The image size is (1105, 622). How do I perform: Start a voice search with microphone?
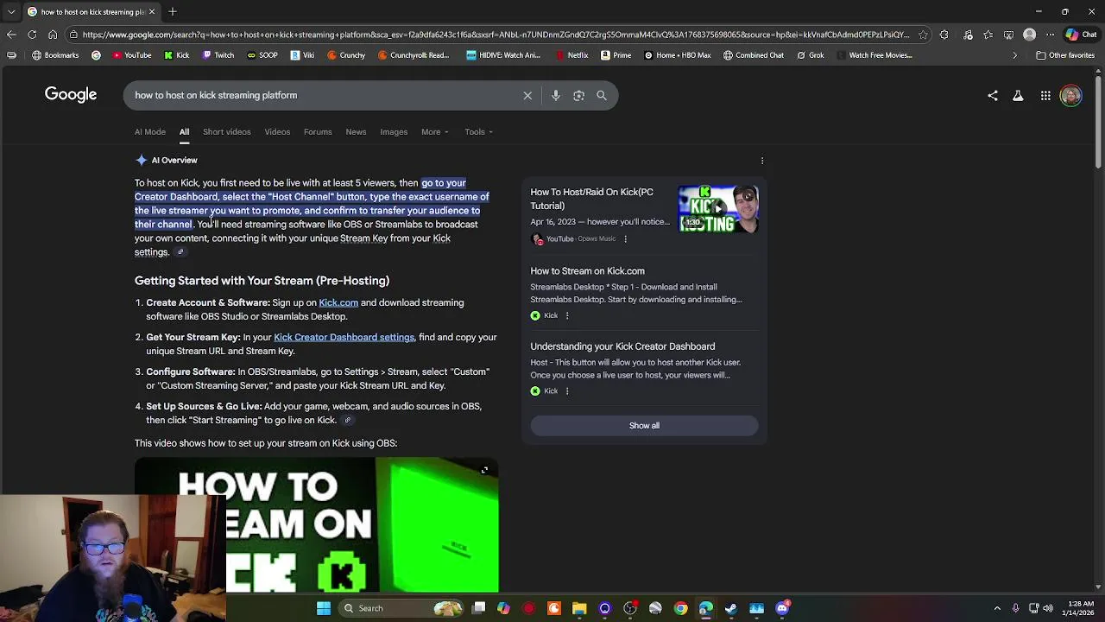[556, 96]
